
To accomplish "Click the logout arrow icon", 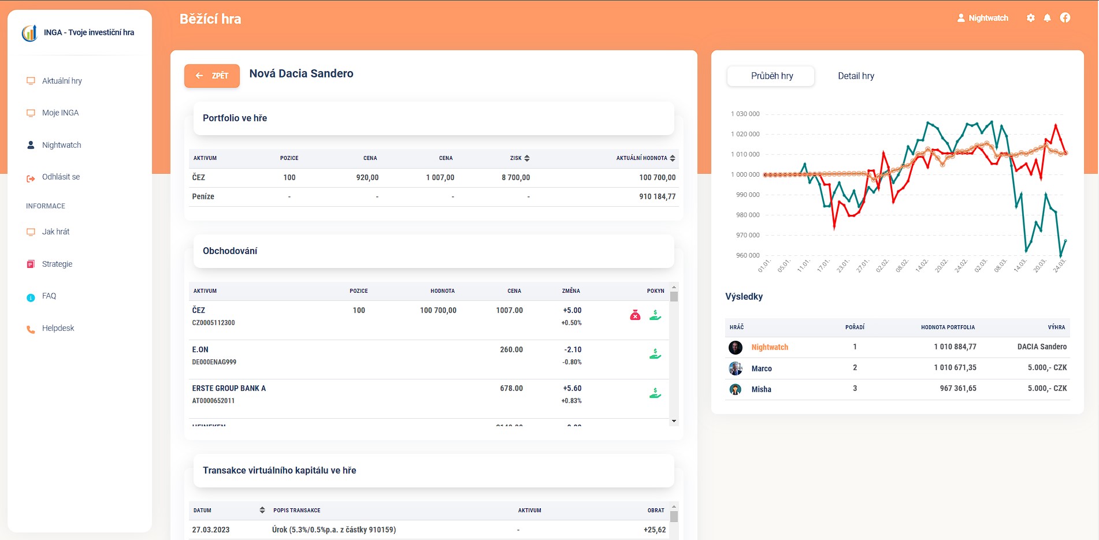I will point(31,178).
